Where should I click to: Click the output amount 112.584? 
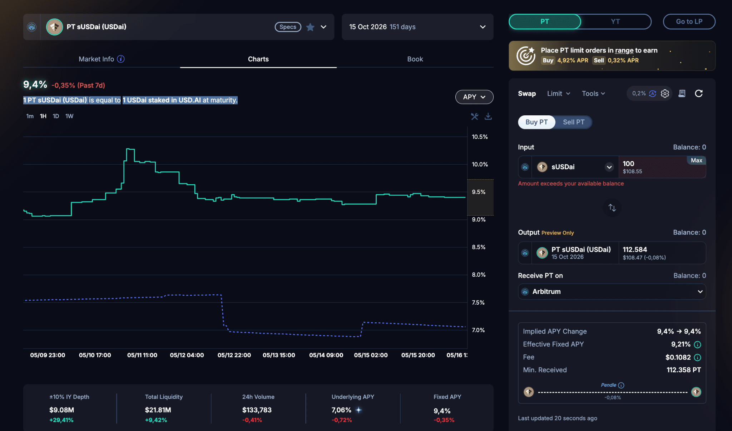click(635, 249)
